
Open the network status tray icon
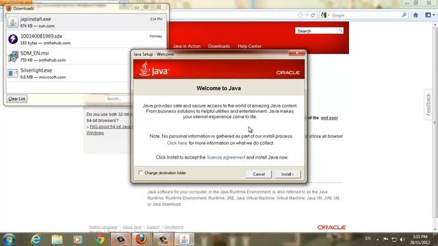[394, 240]
